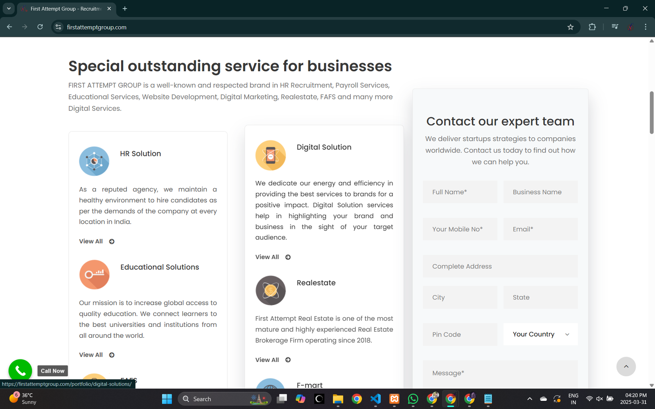Open the media control icon in toolbar
This screenshot has height=409, width=655.
pyautogui.click(x=615, y=27)
